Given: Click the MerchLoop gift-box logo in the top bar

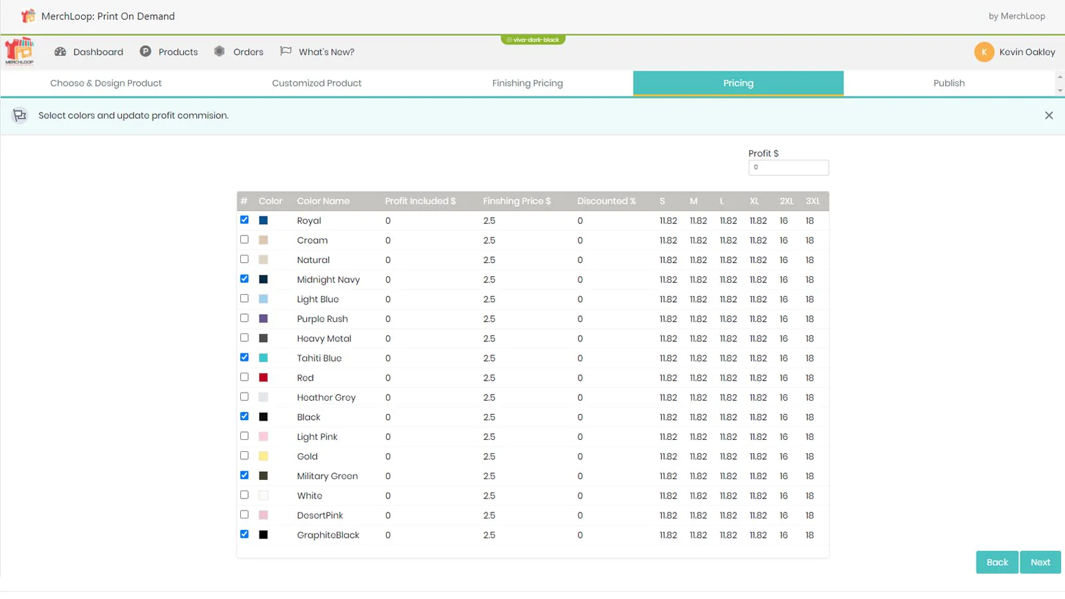Looking at the screenshot, I should coord(27,15).
